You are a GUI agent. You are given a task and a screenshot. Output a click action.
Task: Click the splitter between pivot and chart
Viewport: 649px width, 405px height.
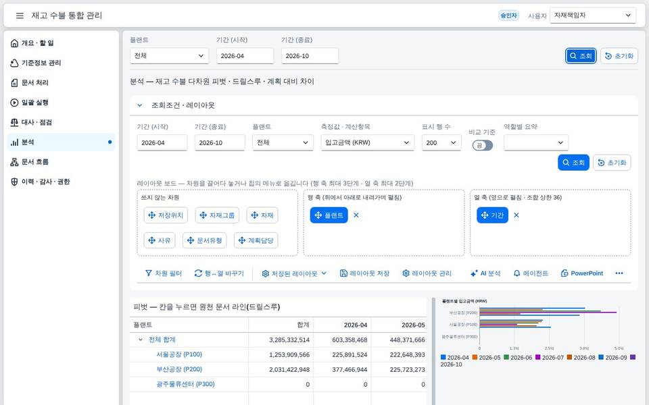433,351
